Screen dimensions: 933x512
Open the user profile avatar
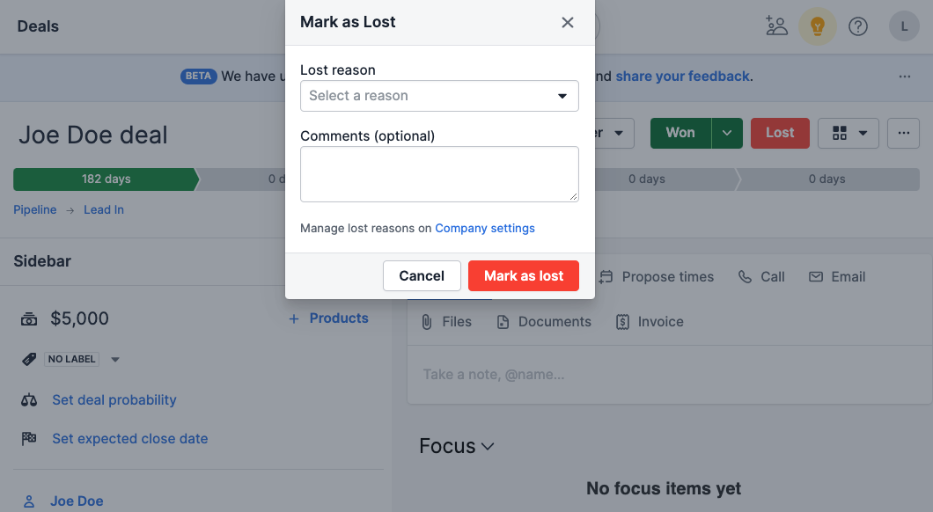click(x=904, y=26)
